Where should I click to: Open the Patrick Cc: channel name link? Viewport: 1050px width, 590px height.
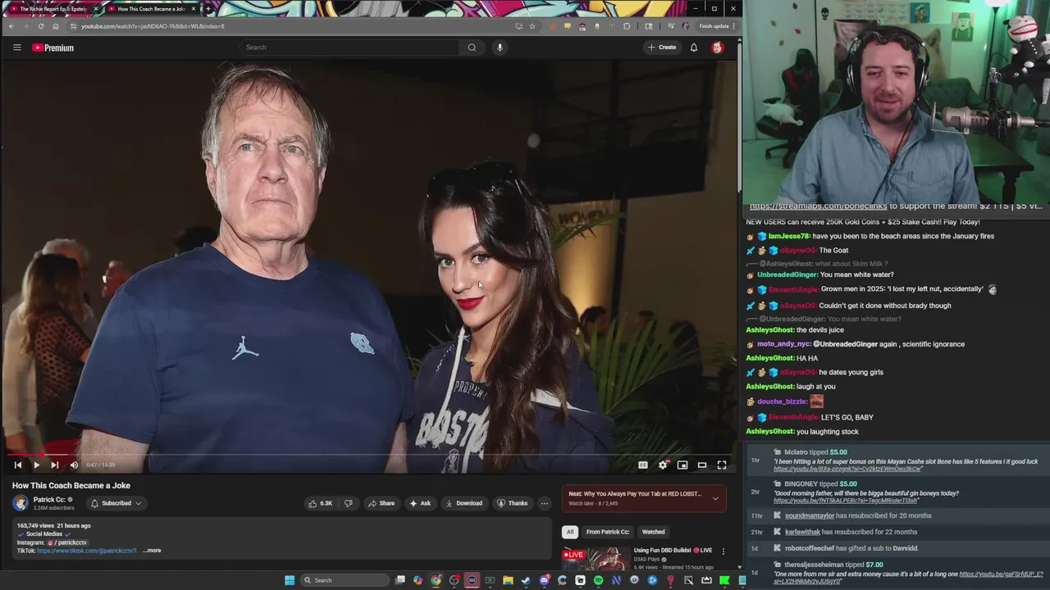click(49, 499)
